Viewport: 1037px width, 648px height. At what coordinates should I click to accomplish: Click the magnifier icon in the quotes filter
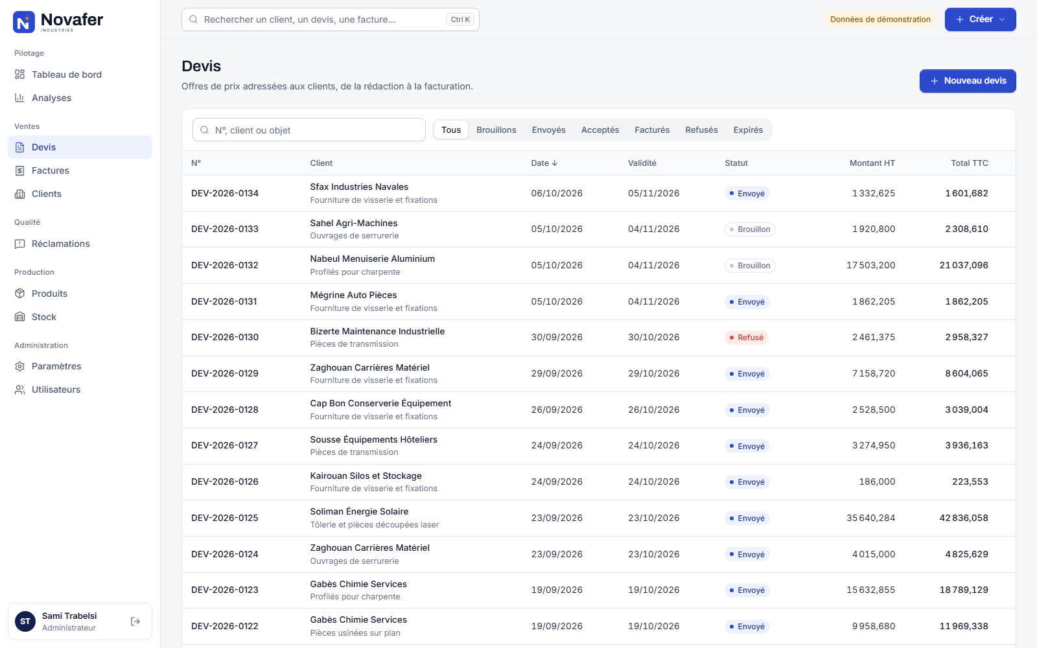point(204,130)
